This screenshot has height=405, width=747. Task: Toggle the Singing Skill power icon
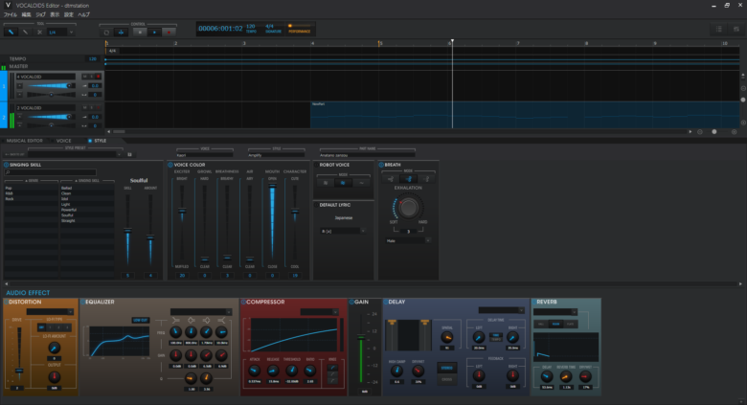coord(5,165)
